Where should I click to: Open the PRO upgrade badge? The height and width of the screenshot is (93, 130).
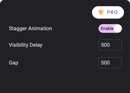[108, 12]
